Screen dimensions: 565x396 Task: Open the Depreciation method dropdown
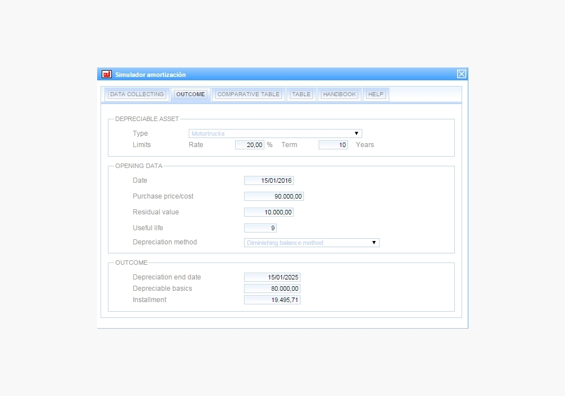tap(312, 243)
